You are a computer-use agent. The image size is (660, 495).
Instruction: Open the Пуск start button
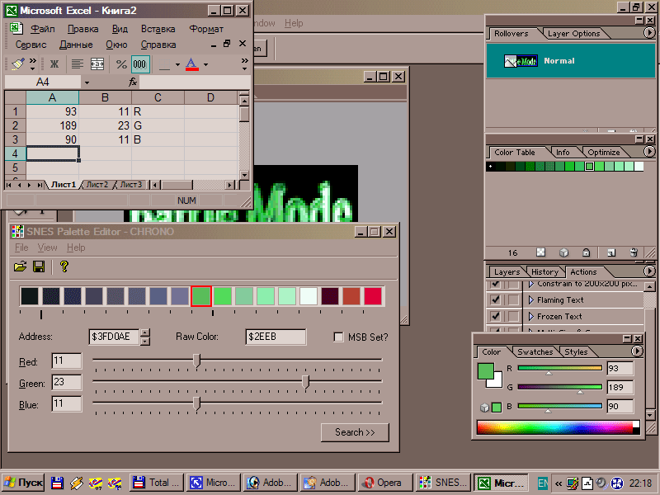(x=23, y=483)
